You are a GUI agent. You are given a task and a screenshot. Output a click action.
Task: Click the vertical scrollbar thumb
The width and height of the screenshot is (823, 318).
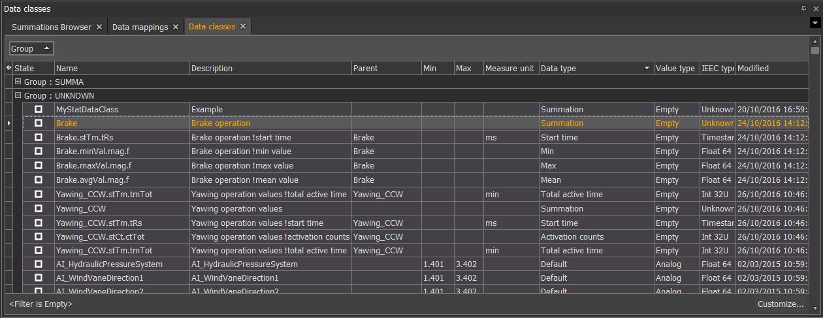(815, 50)
